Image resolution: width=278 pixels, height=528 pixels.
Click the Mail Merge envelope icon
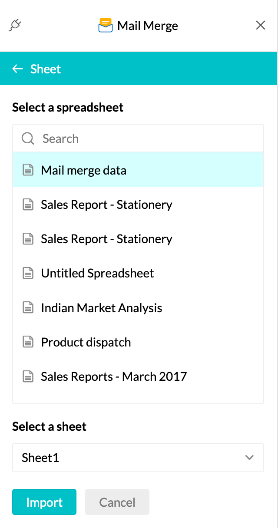106,25
